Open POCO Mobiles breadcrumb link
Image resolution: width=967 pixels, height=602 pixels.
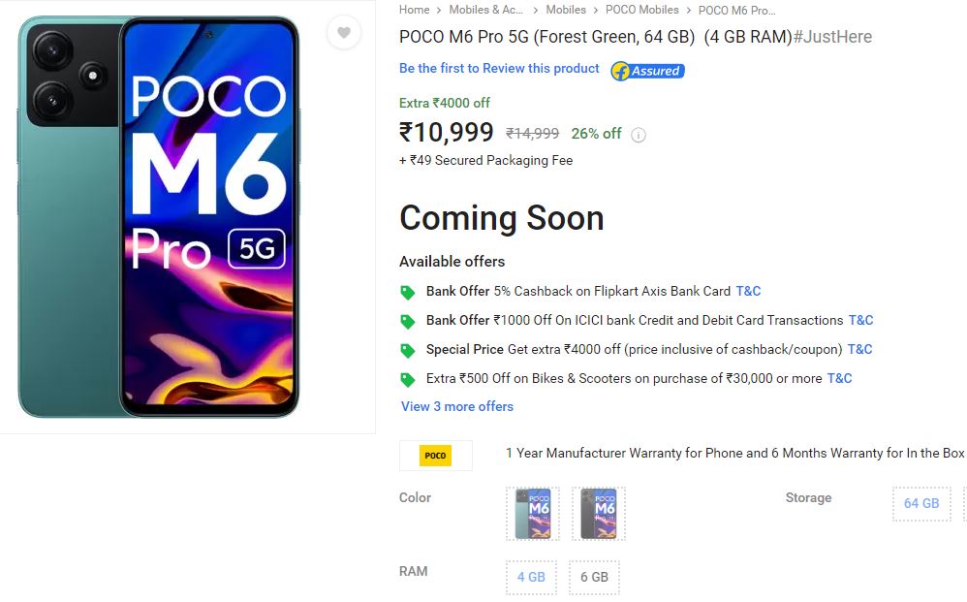pyautogui.click(x=642, y=10)
